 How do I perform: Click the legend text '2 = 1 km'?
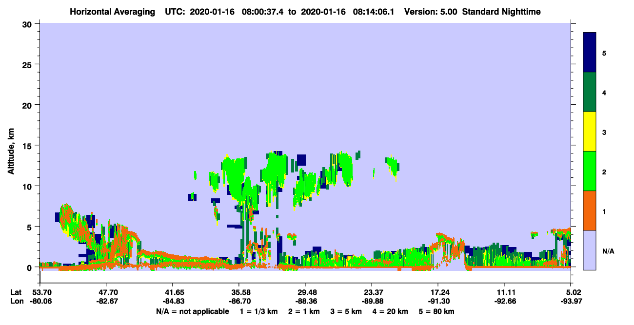(x=304, y=311)
